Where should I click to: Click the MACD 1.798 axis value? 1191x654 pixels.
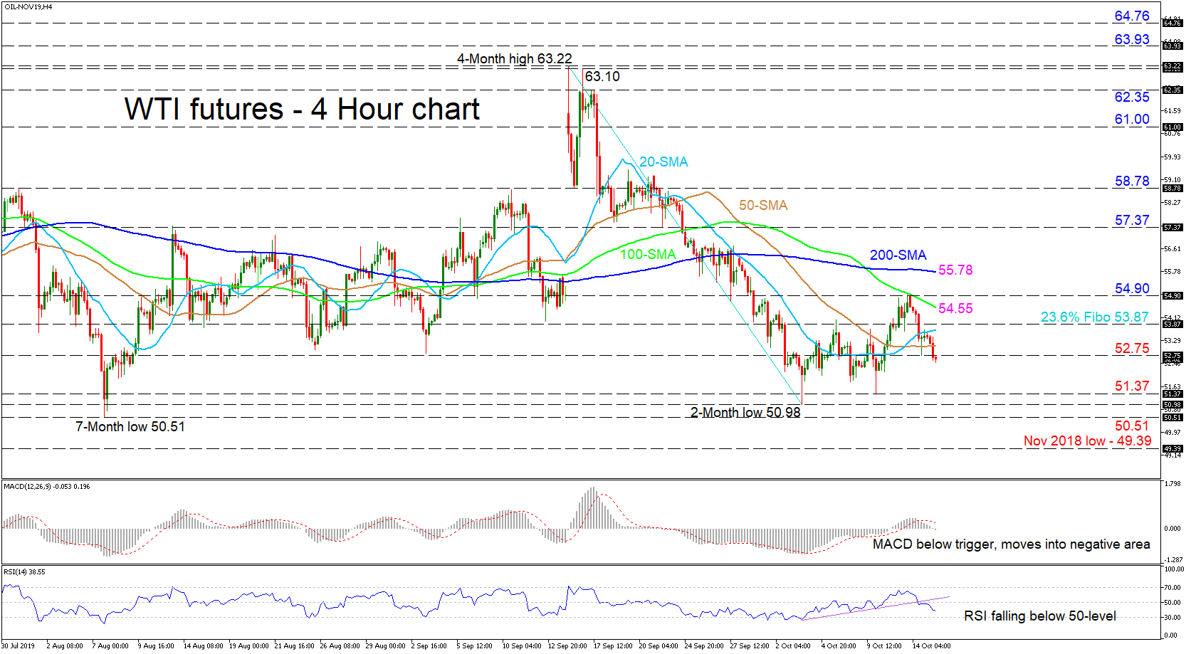pyautogui.click(x=1172, y=484)
